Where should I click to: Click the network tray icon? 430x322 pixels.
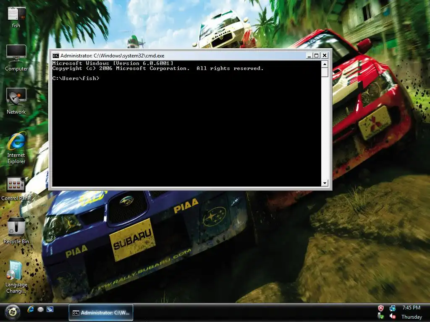393,308
